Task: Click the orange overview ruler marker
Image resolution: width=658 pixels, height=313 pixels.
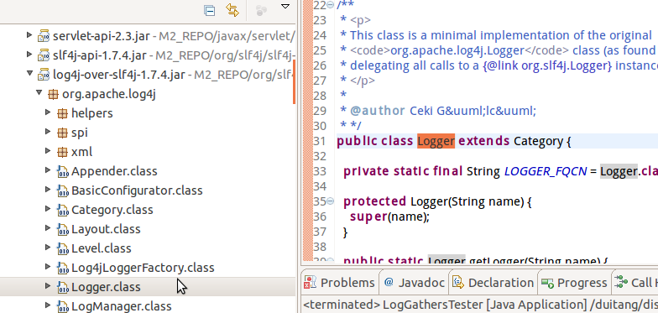Action: pos(294,82)
